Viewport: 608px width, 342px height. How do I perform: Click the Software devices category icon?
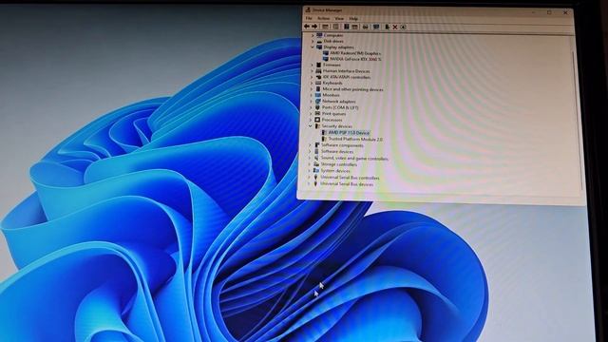[x=316, y=151]
